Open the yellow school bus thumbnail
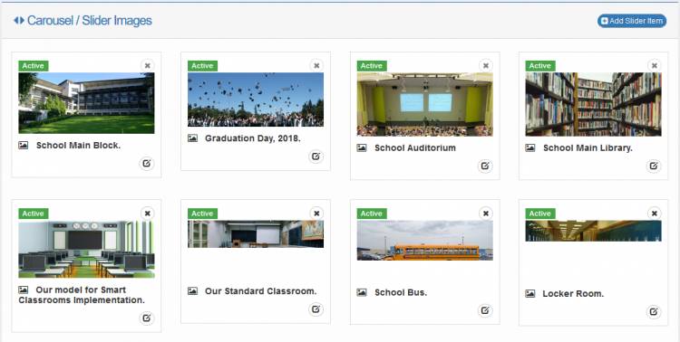Image resolution: width=680 pixels, height=342 pixels. pyautogui.click(x=424, y=241)
